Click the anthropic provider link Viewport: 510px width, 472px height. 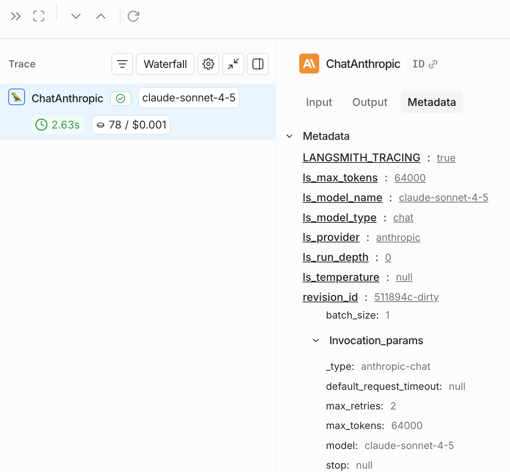(x=398, y=238)
